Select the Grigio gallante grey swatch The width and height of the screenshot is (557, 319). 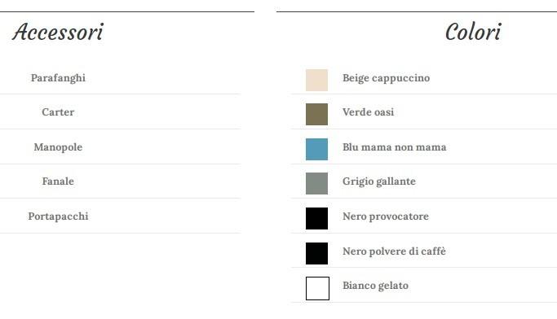pos(316,183)
